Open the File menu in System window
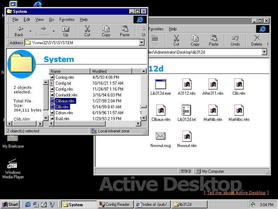The width and height of the screenshot is (278, 209). [x=15, y=20]
